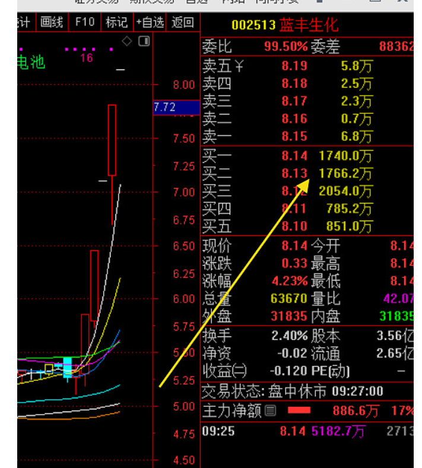Viewport: 422px width, 468px height.
Task: Click the 09:25 trade tick row
Action: [307, 431]
